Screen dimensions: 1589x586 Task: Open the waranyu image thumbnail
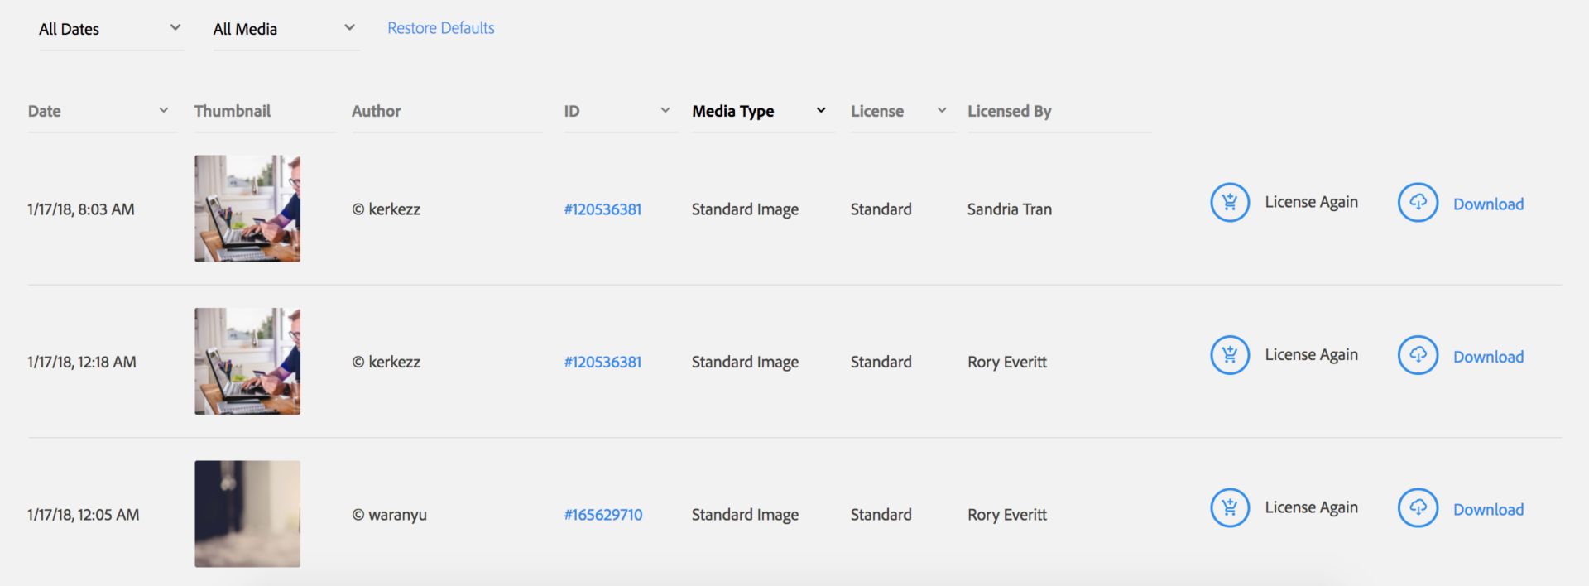coord(247,514)
